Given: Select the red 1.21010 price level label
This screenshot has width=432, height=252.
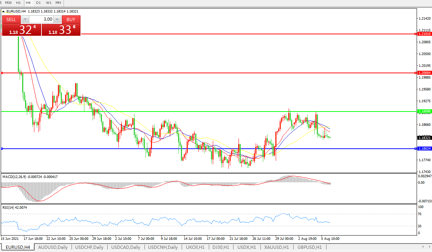Looking at the screenshot, I should coord(424,34).
